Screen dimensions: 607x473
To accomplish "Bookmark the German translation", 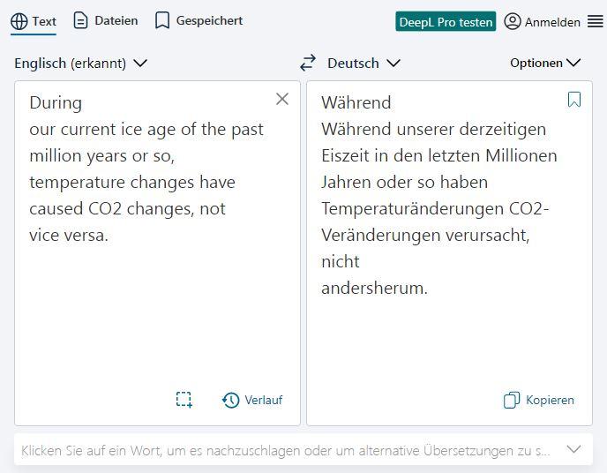I will [574, 100].
